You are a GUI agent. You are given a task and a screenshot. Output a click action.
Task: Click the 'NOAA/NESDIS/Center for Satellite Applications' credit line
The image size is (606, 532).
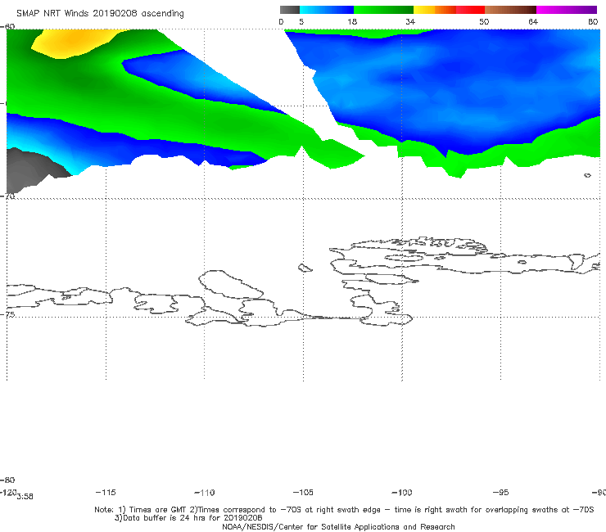coord(338,526)
